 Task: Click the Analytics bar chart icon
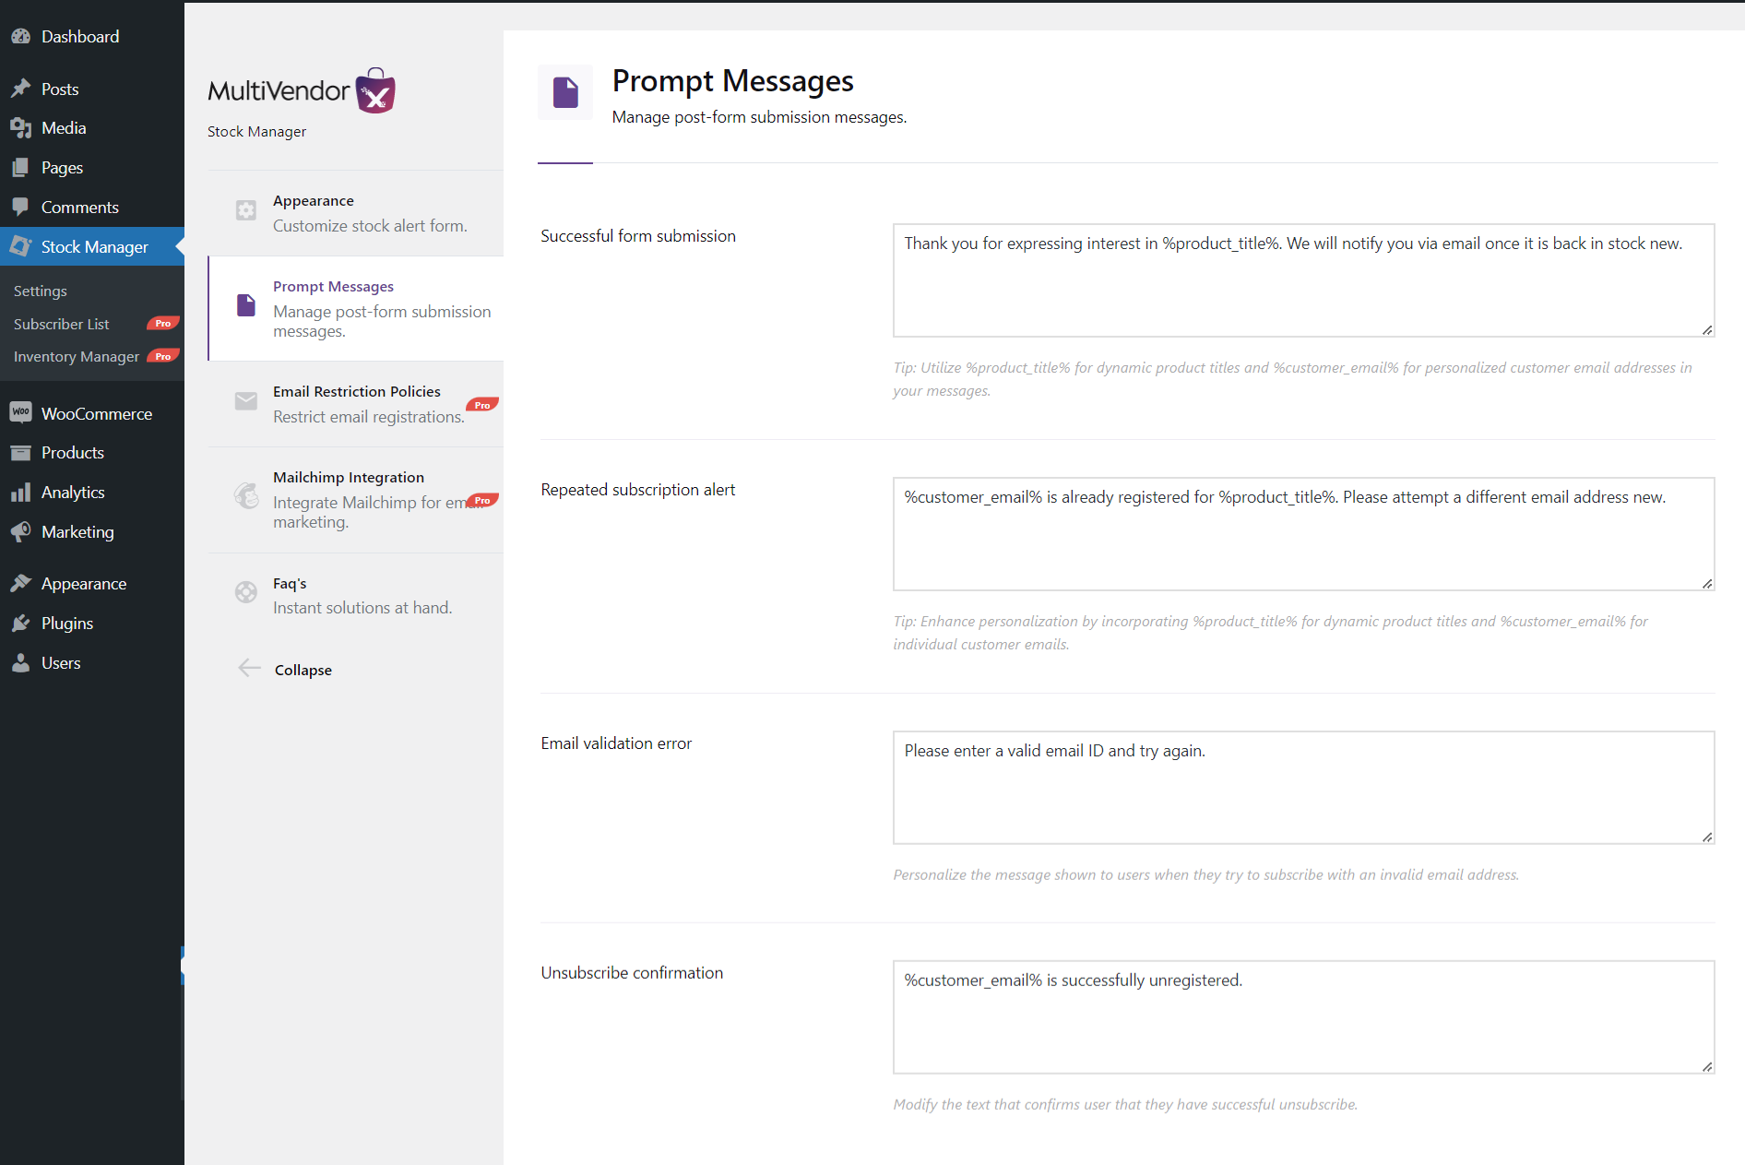[x=20, y=493]
